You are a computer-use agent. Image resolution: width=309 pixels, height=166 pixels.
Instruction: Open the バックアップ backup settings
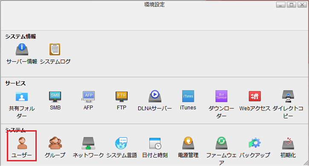[x=255, y=143]
